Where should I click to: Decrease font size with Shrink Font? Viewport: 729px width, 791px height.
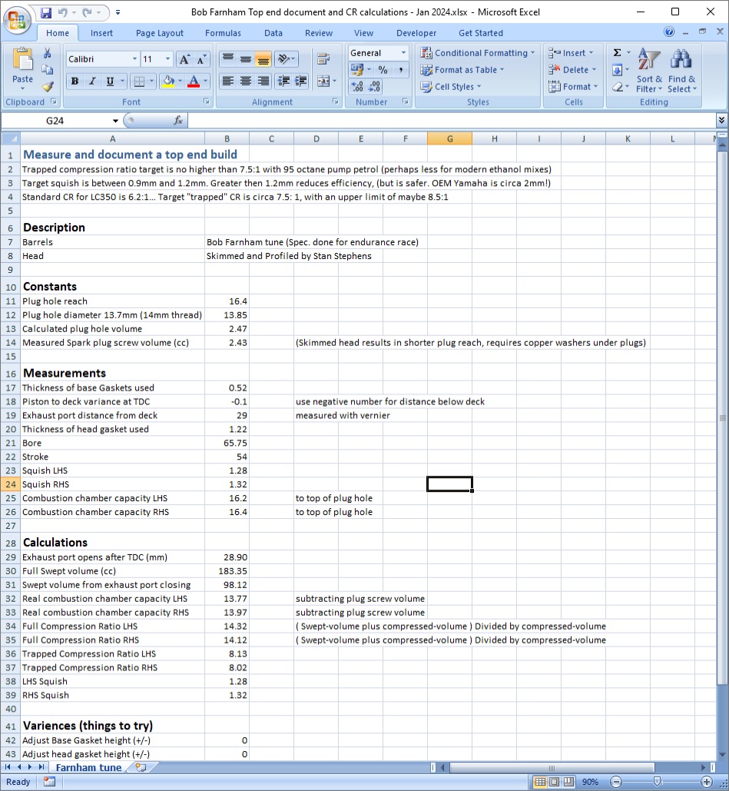click(202, 59)
